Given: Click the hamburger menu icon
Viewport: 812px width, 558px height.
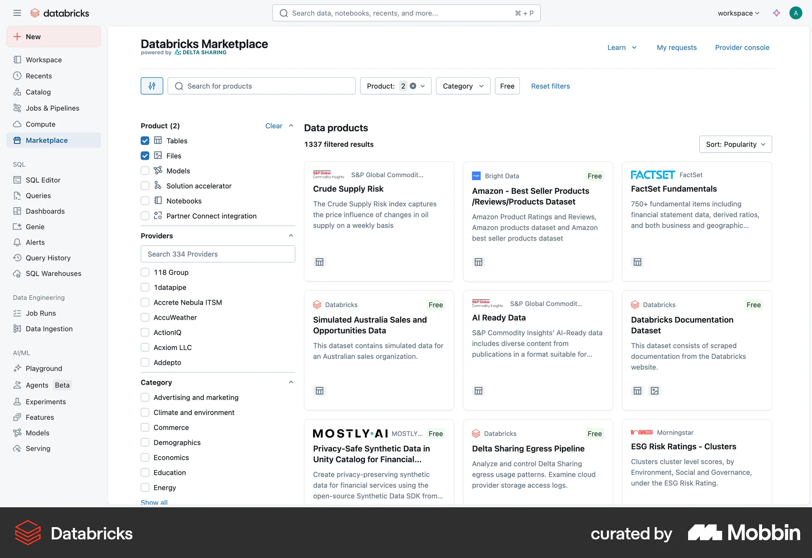Looking at the screenshot, I should tap(17, 13).
